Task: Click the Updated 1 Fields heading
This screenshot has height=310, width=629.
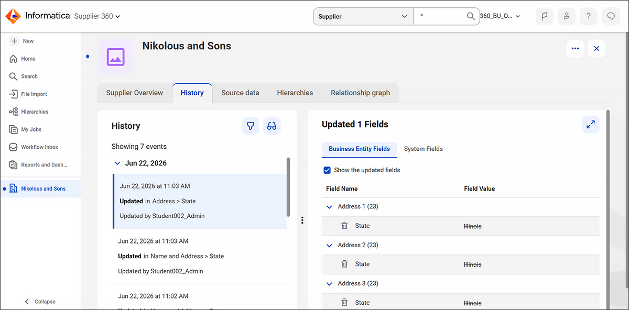Action: (x=355, y=124)
